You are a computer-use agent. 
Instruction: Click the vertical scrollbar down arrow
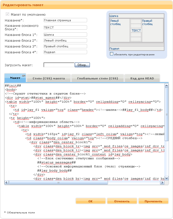(166, 178)
